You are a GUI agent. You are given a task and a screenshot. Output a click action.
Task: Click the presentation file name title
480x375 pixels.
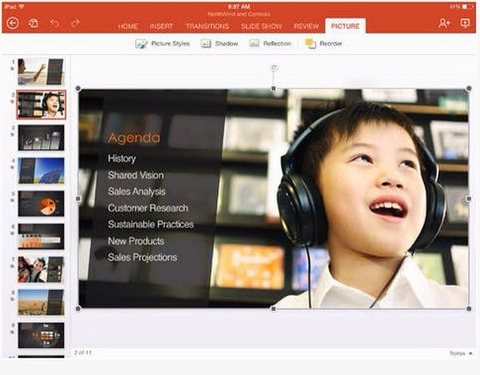coord(238,14)
